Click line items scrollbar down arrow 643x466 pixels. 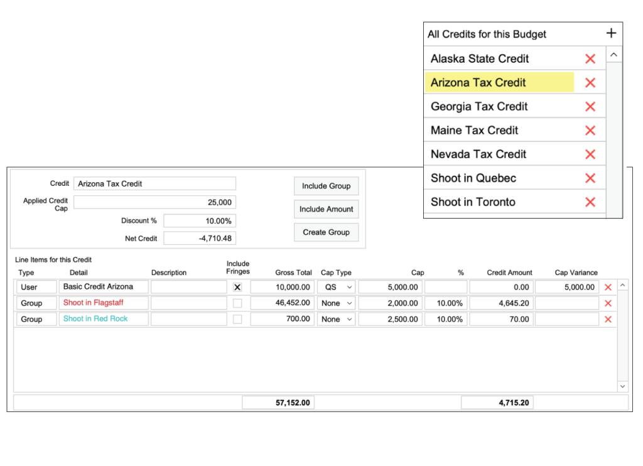click(x=622, y=386)
